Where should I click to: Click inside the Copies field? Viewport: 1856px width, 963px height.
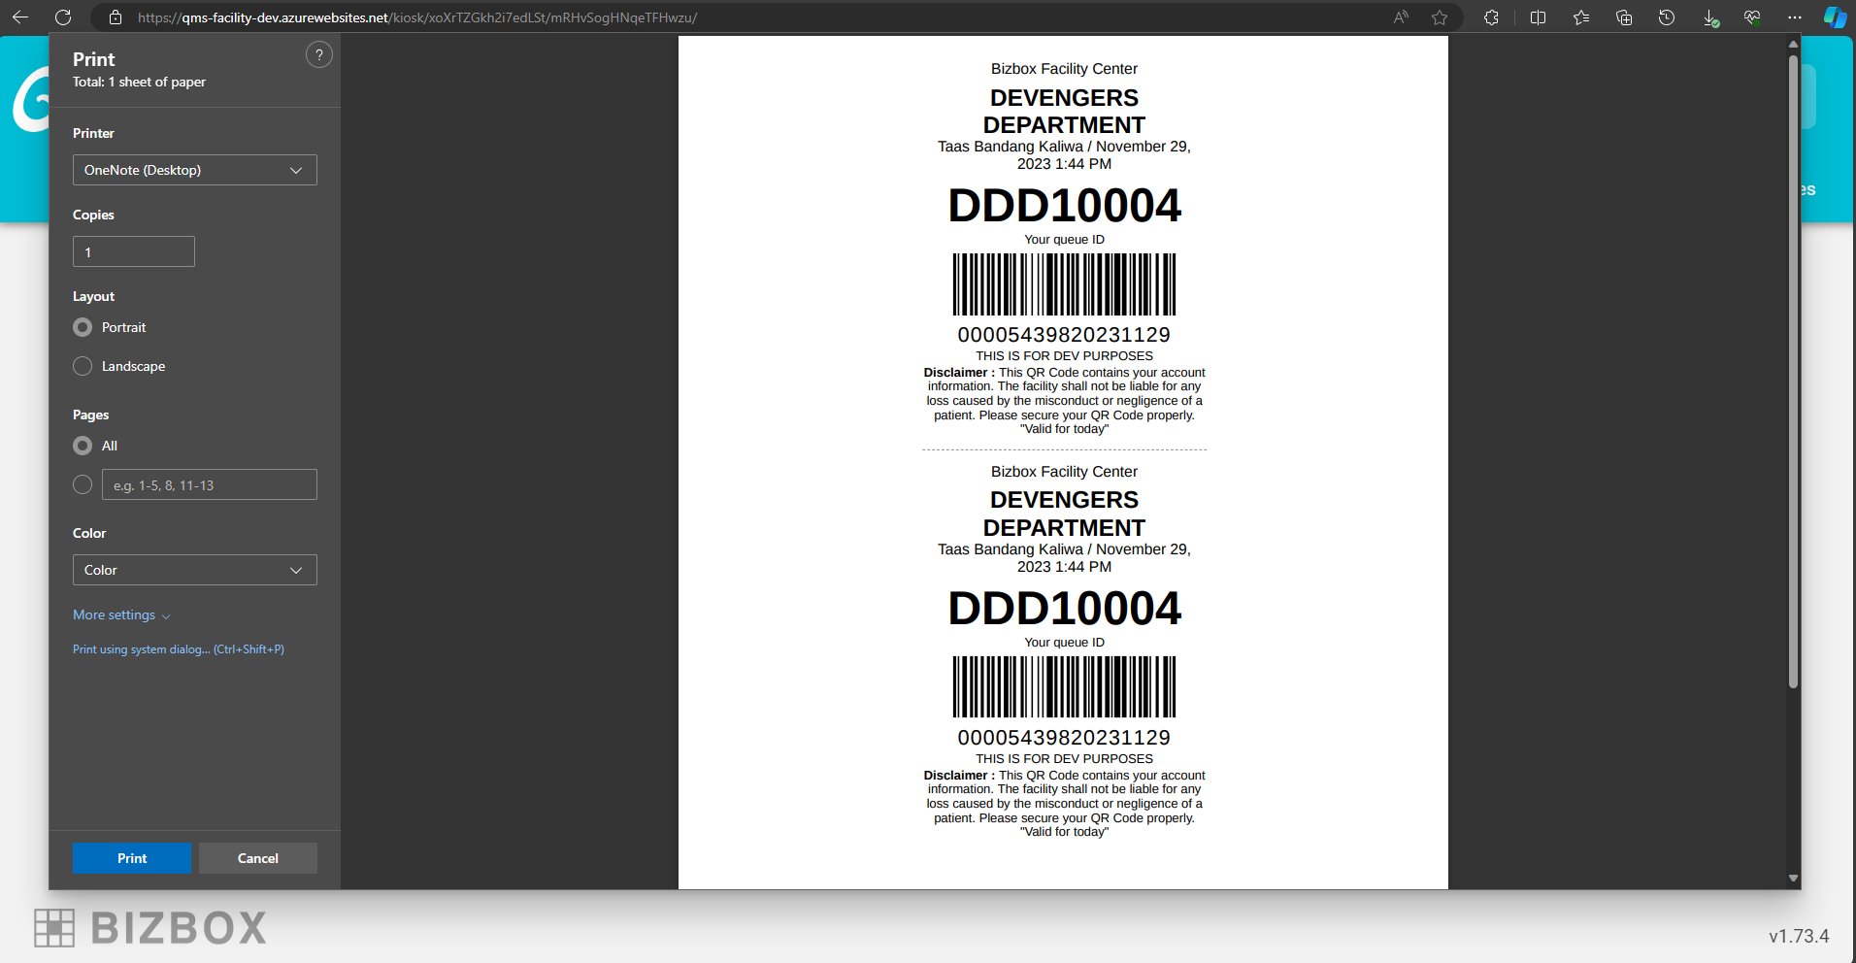133,251
